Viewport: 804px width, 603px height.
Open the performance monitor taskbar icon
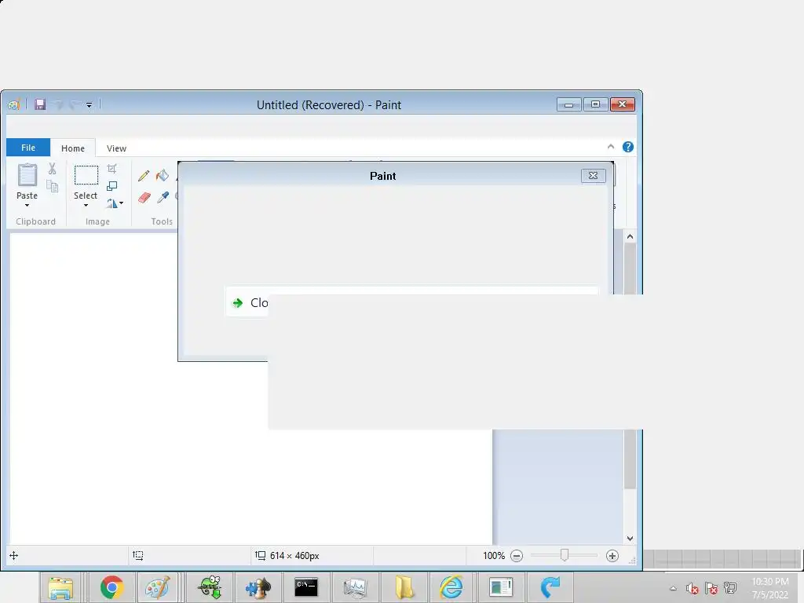(x=355, y=587)
